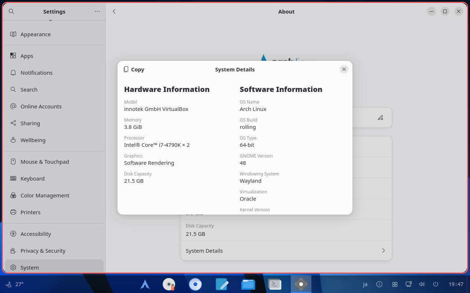The width and height of the screenshot is (470, 293).
Task: Go back using the header arrow
Action: [114, 11]
